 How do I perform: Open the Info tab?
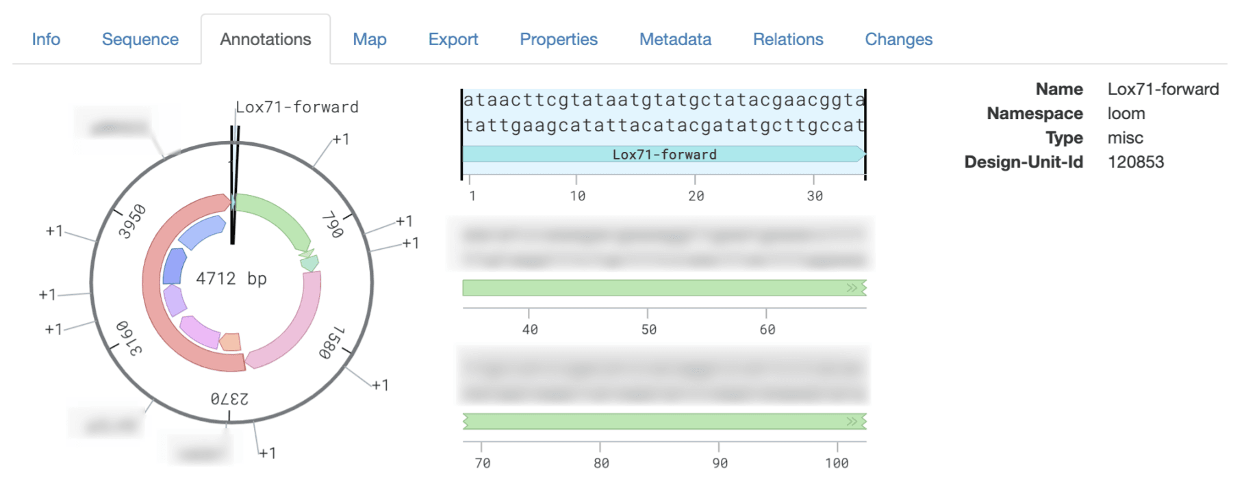click(46, 40)
